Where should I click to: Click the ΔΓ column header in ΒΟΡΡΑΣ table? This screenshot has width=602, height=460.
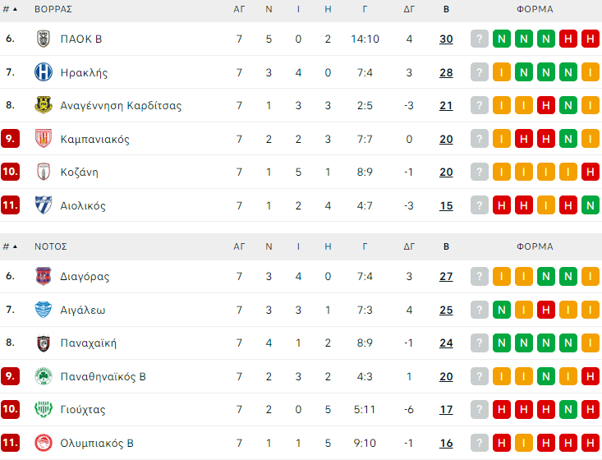pos(409,10)
